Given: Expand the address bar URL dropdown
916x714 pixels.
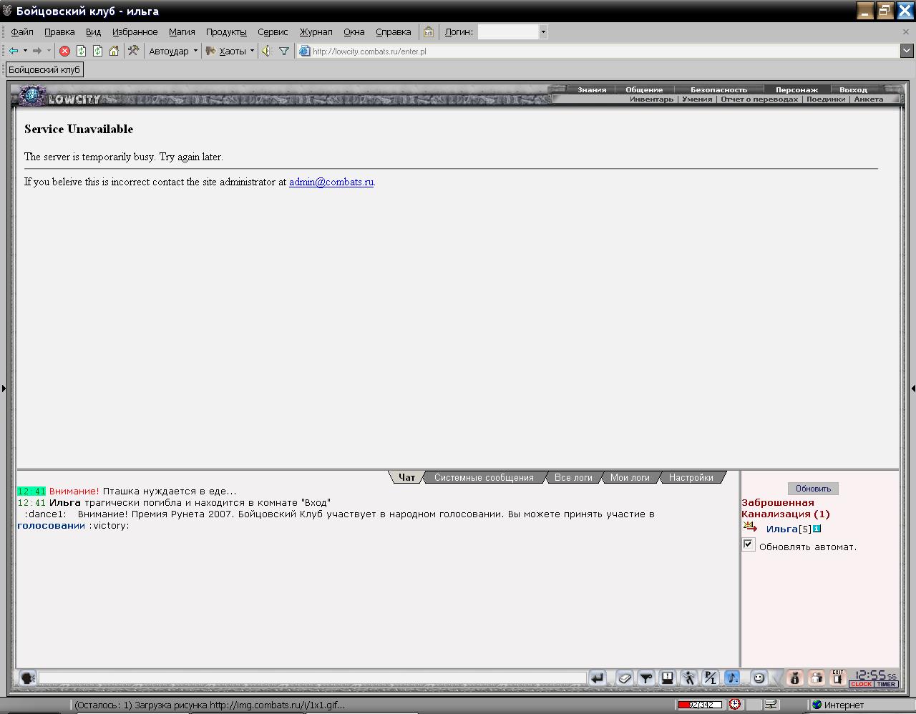Looking at the screenshot, I should [x=907, y=51].
